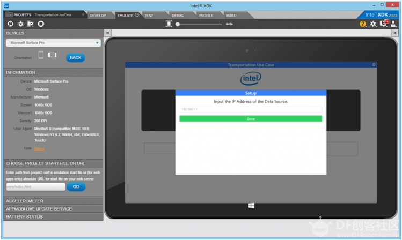Open the notifications icon with red badge
Viewport: 402px width, 240px height.
[x=384, y=24]
